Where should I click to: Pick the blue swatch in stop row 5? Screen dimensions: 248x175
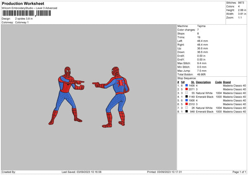tap(187, 100)
